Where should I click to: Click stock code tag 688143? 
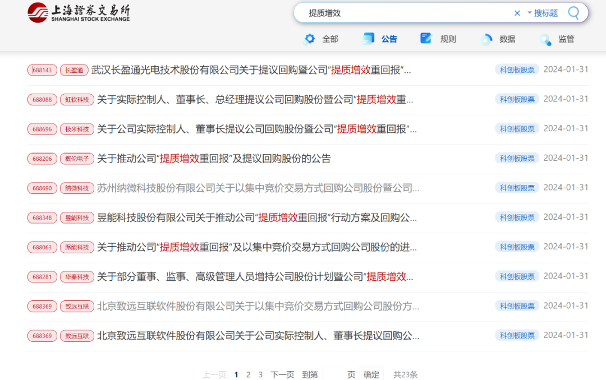(x=42, y=70)
